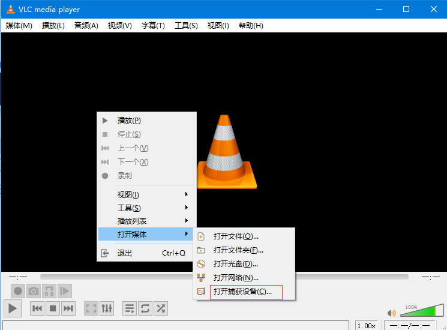This screenshot has width=447, height=330.
Task: Maximize the VLC window
Action: [x=406, y=9]
